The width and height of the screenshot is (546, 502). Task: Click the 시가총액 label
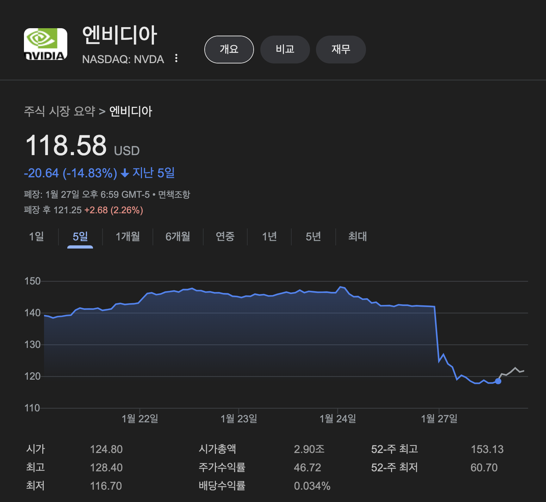point(217,449)
